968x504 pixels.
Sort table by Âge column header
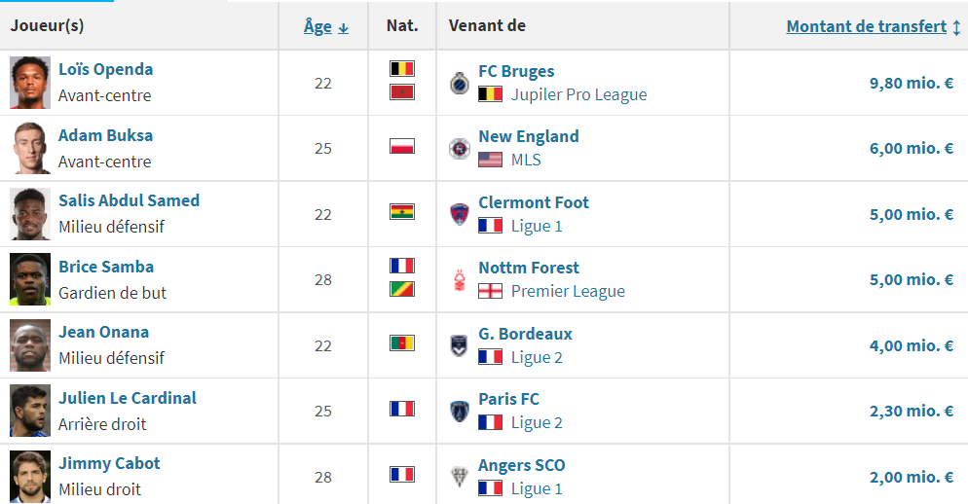pyautogui.click(x=326, y=26)
